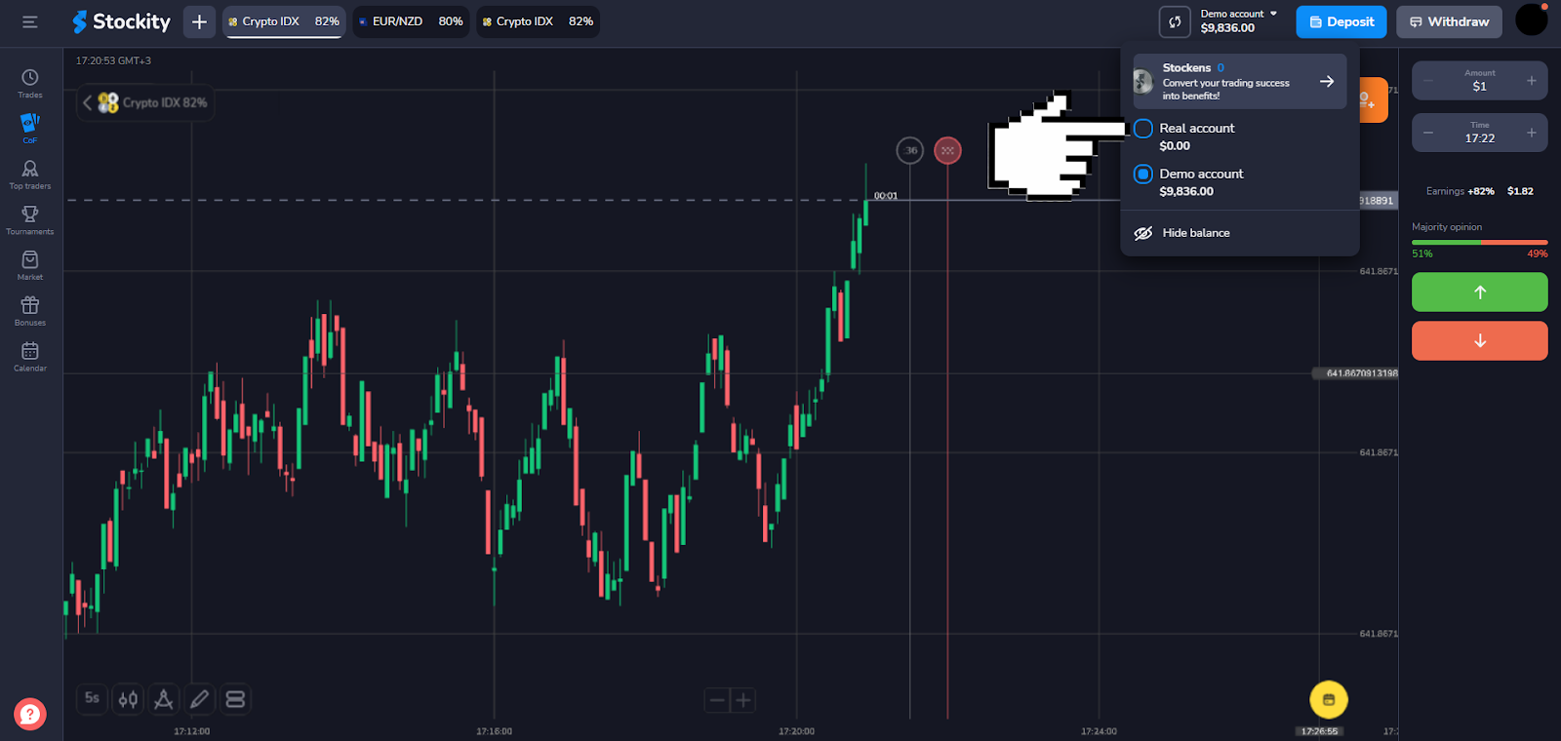Click the blue Deposit button
Screen dimensions: 1561x741
click(x=1341, y=21)
